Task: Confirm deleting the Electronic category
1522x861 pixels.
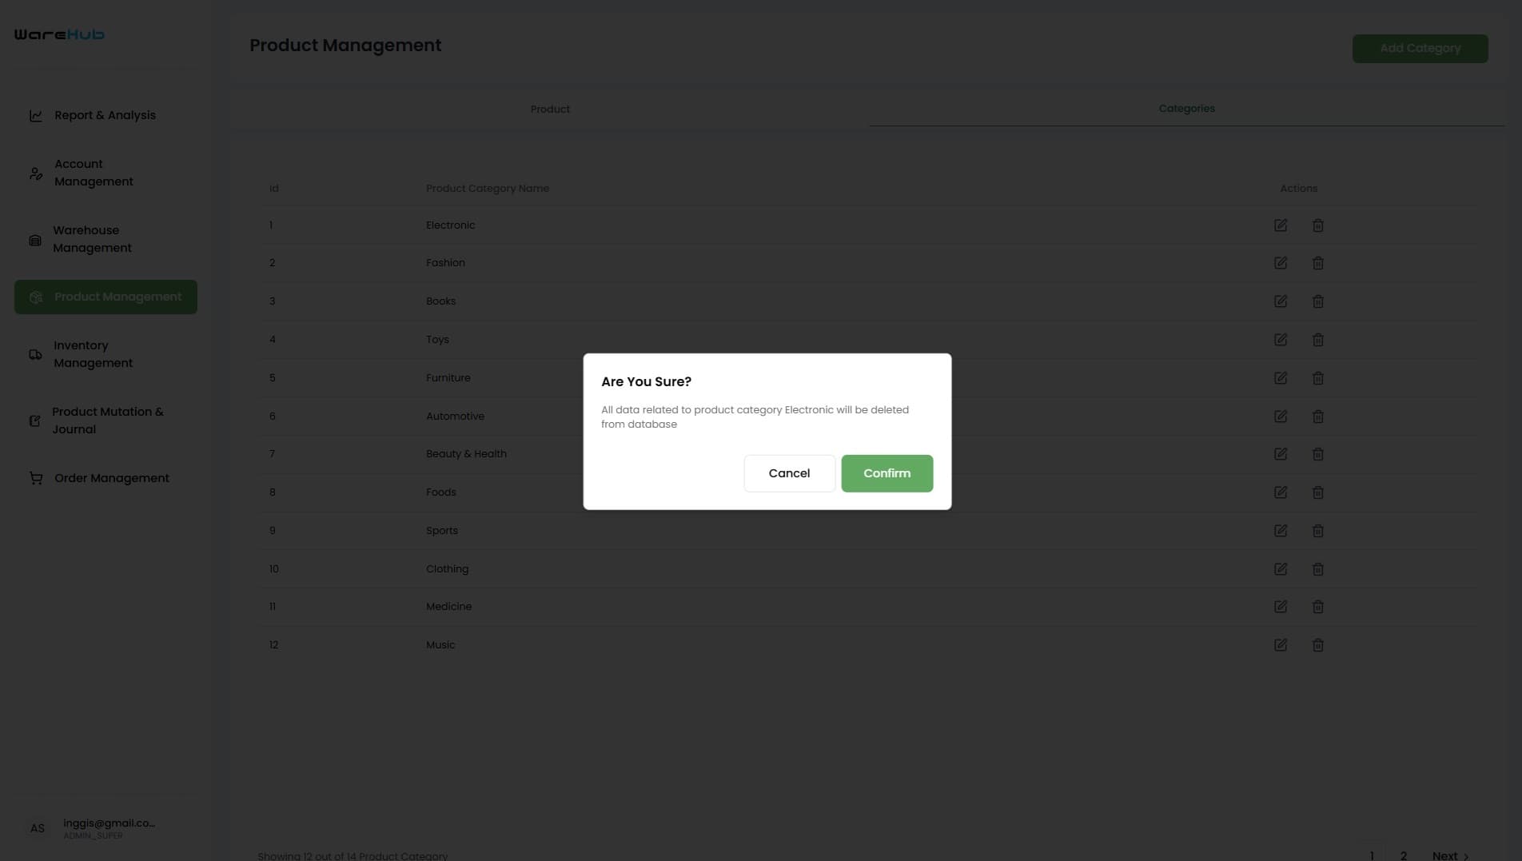Action: point(887,472)
